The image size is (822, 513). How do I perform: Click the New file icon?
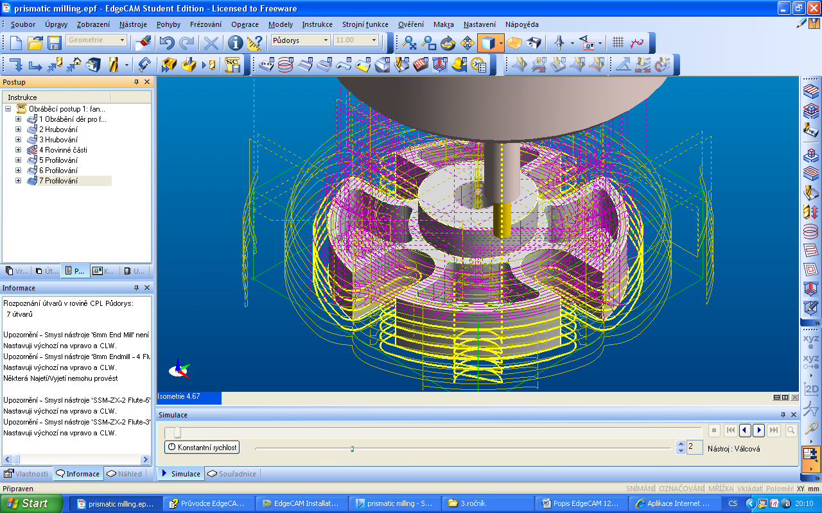pyautogui.click(x=16, y=43)
